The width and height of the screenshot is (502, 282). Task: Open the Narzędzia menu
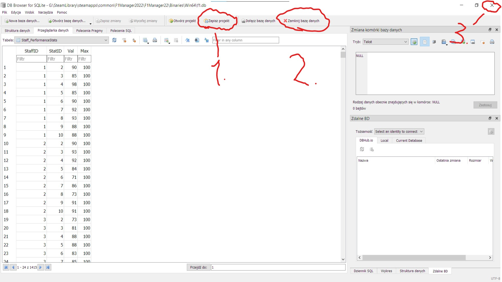pyautogui.click(x=45, y=12)
